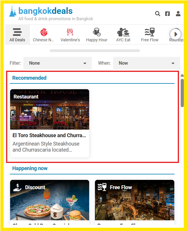
Task: Select the Chinese New Year category icon
Action: [x=44, y=32]
